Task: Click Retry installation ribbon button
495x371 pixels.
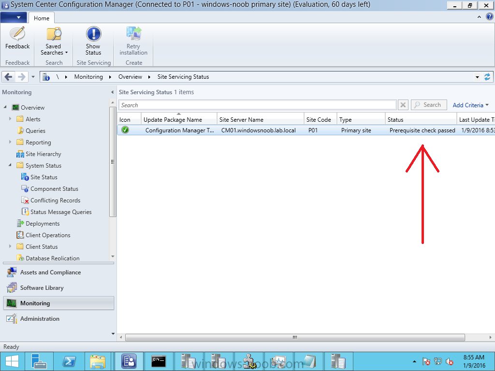Action: point(133,42)
